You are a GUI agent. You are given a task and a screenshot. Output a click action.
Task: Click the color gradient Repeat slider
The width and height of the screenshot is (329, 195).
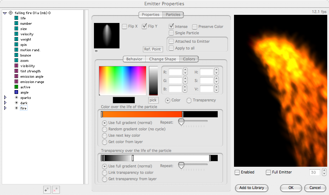[x=193, y=121]
